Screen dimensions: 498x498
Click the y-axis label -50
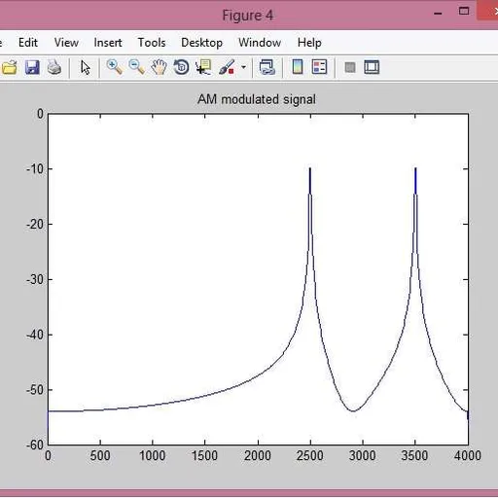click(35, 390)
